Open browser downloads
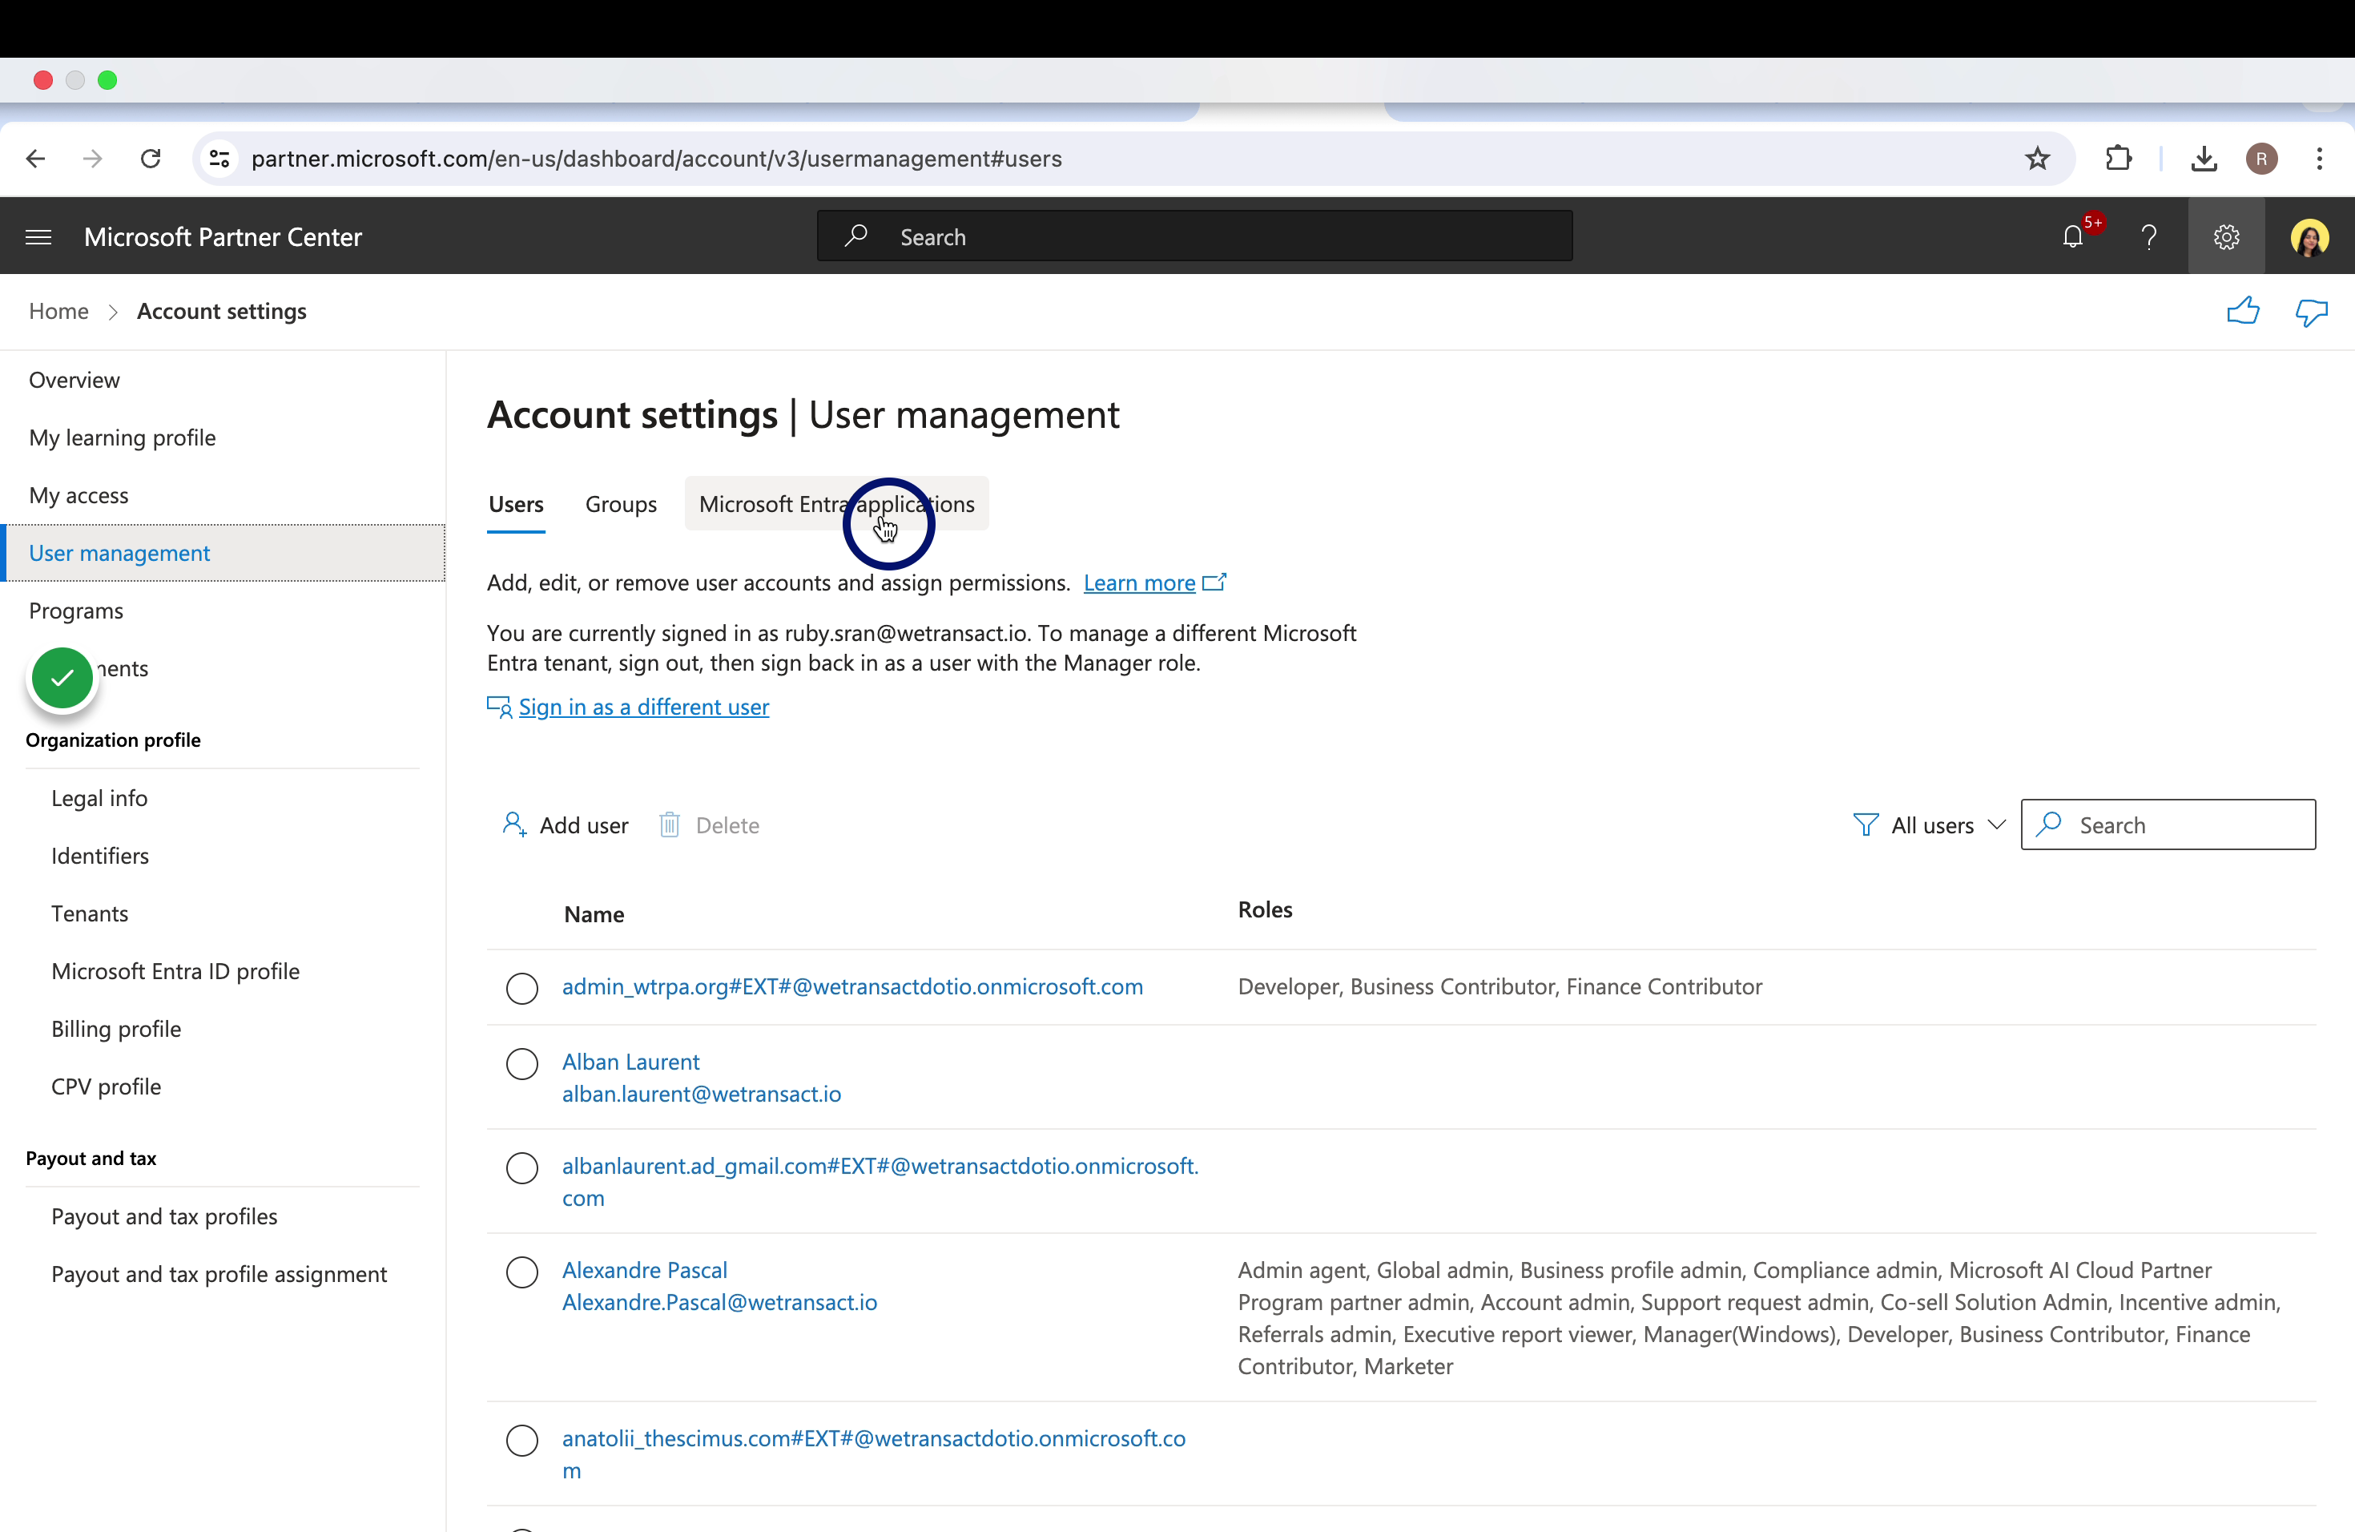The height and width of the screenshot is (1532, 2355). 2204,159
